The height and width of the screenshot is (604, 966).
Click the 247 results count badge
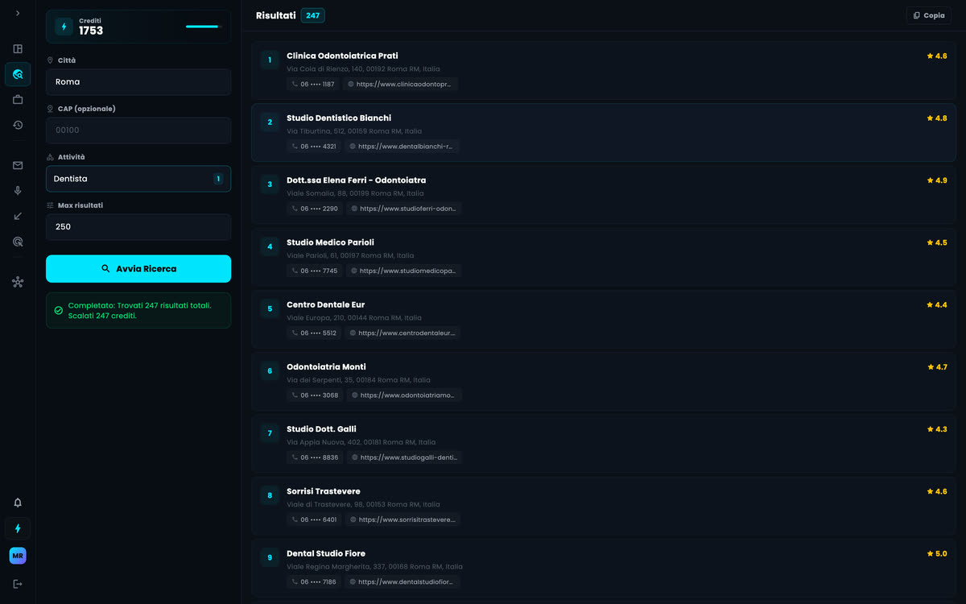pos(312,15)
